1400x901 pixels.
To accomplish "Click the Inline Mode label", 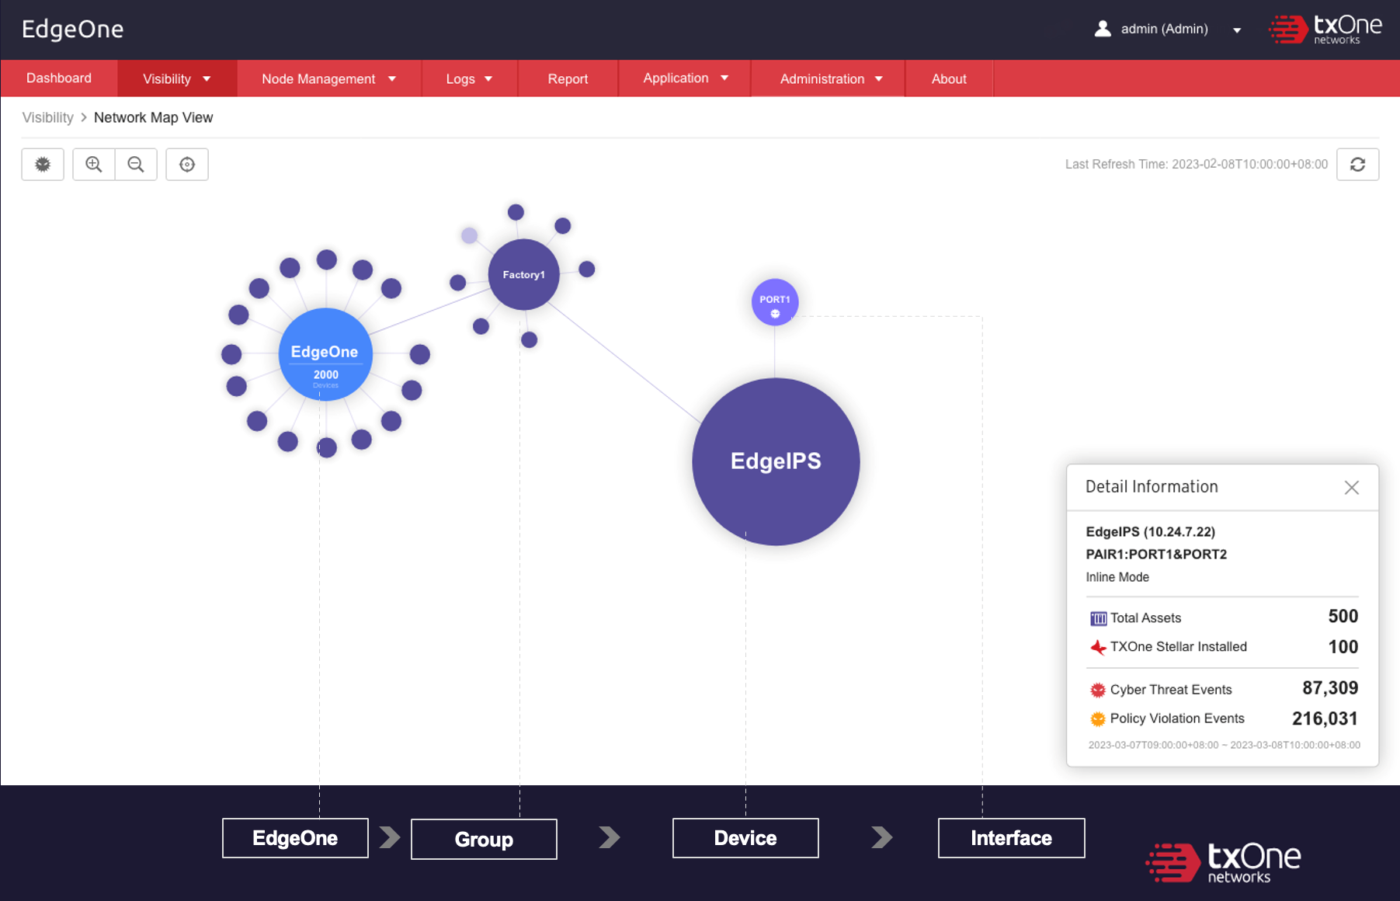I will 1117,577.
